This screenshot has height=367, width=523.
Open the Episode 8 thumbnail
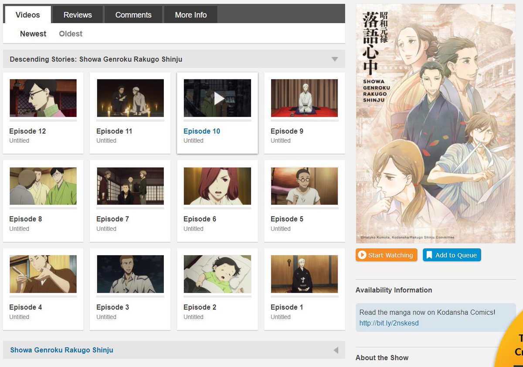point(43,186)
